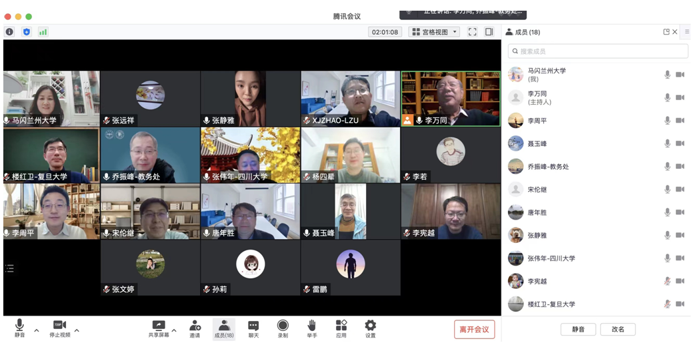Open 设置 (Settings) in the bottom toolbar
694x349 pixels.
coord(370,328)
